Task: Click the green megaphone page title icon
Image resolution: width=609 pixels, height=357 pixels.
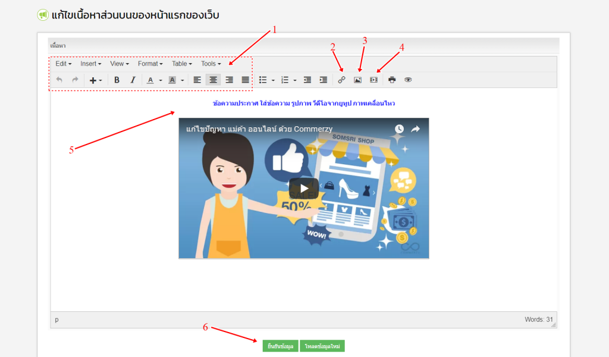Action: tap(42, 15)
